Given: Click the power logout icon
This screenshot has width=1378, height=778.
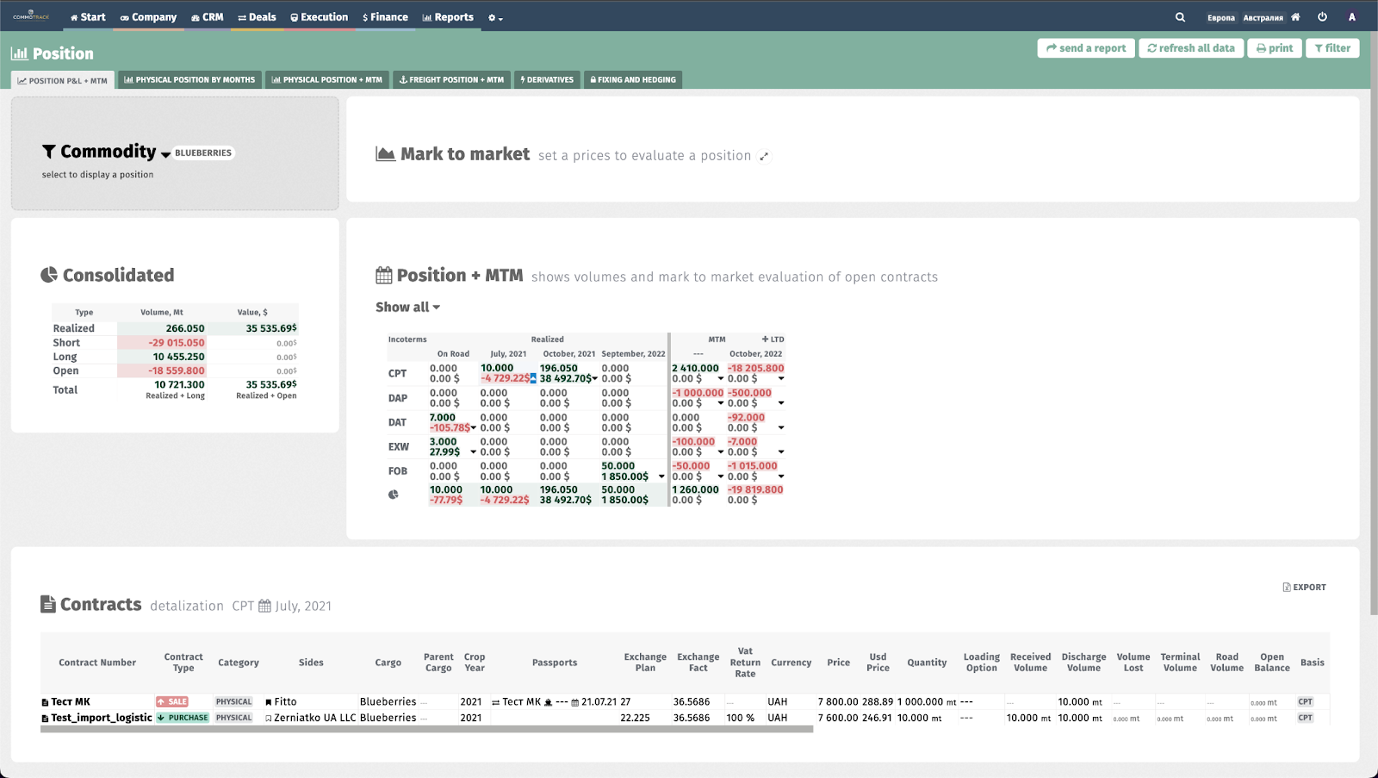Looking at the screenshot, I should (1322, 17).
